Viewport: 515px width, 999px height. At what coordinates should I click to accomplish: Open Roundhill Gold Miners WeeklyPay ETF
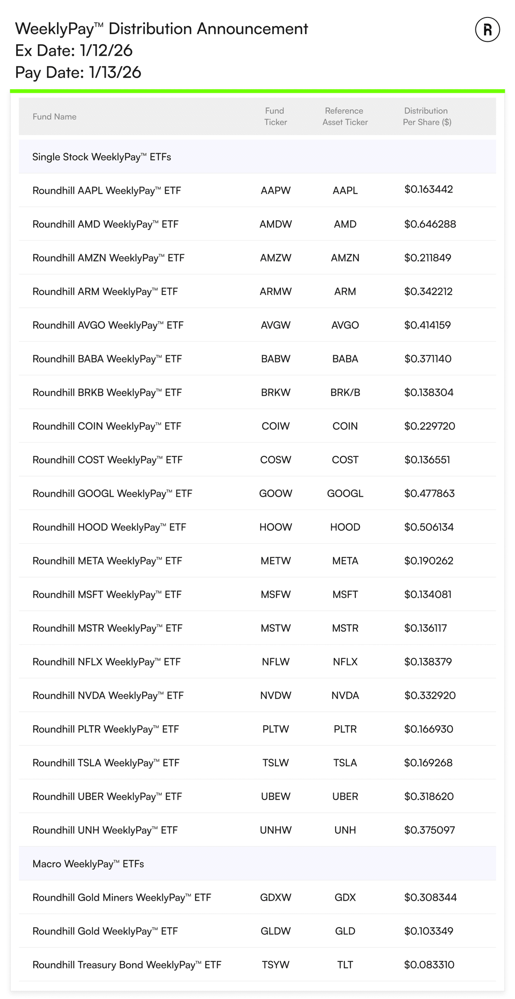pos(122,897)
